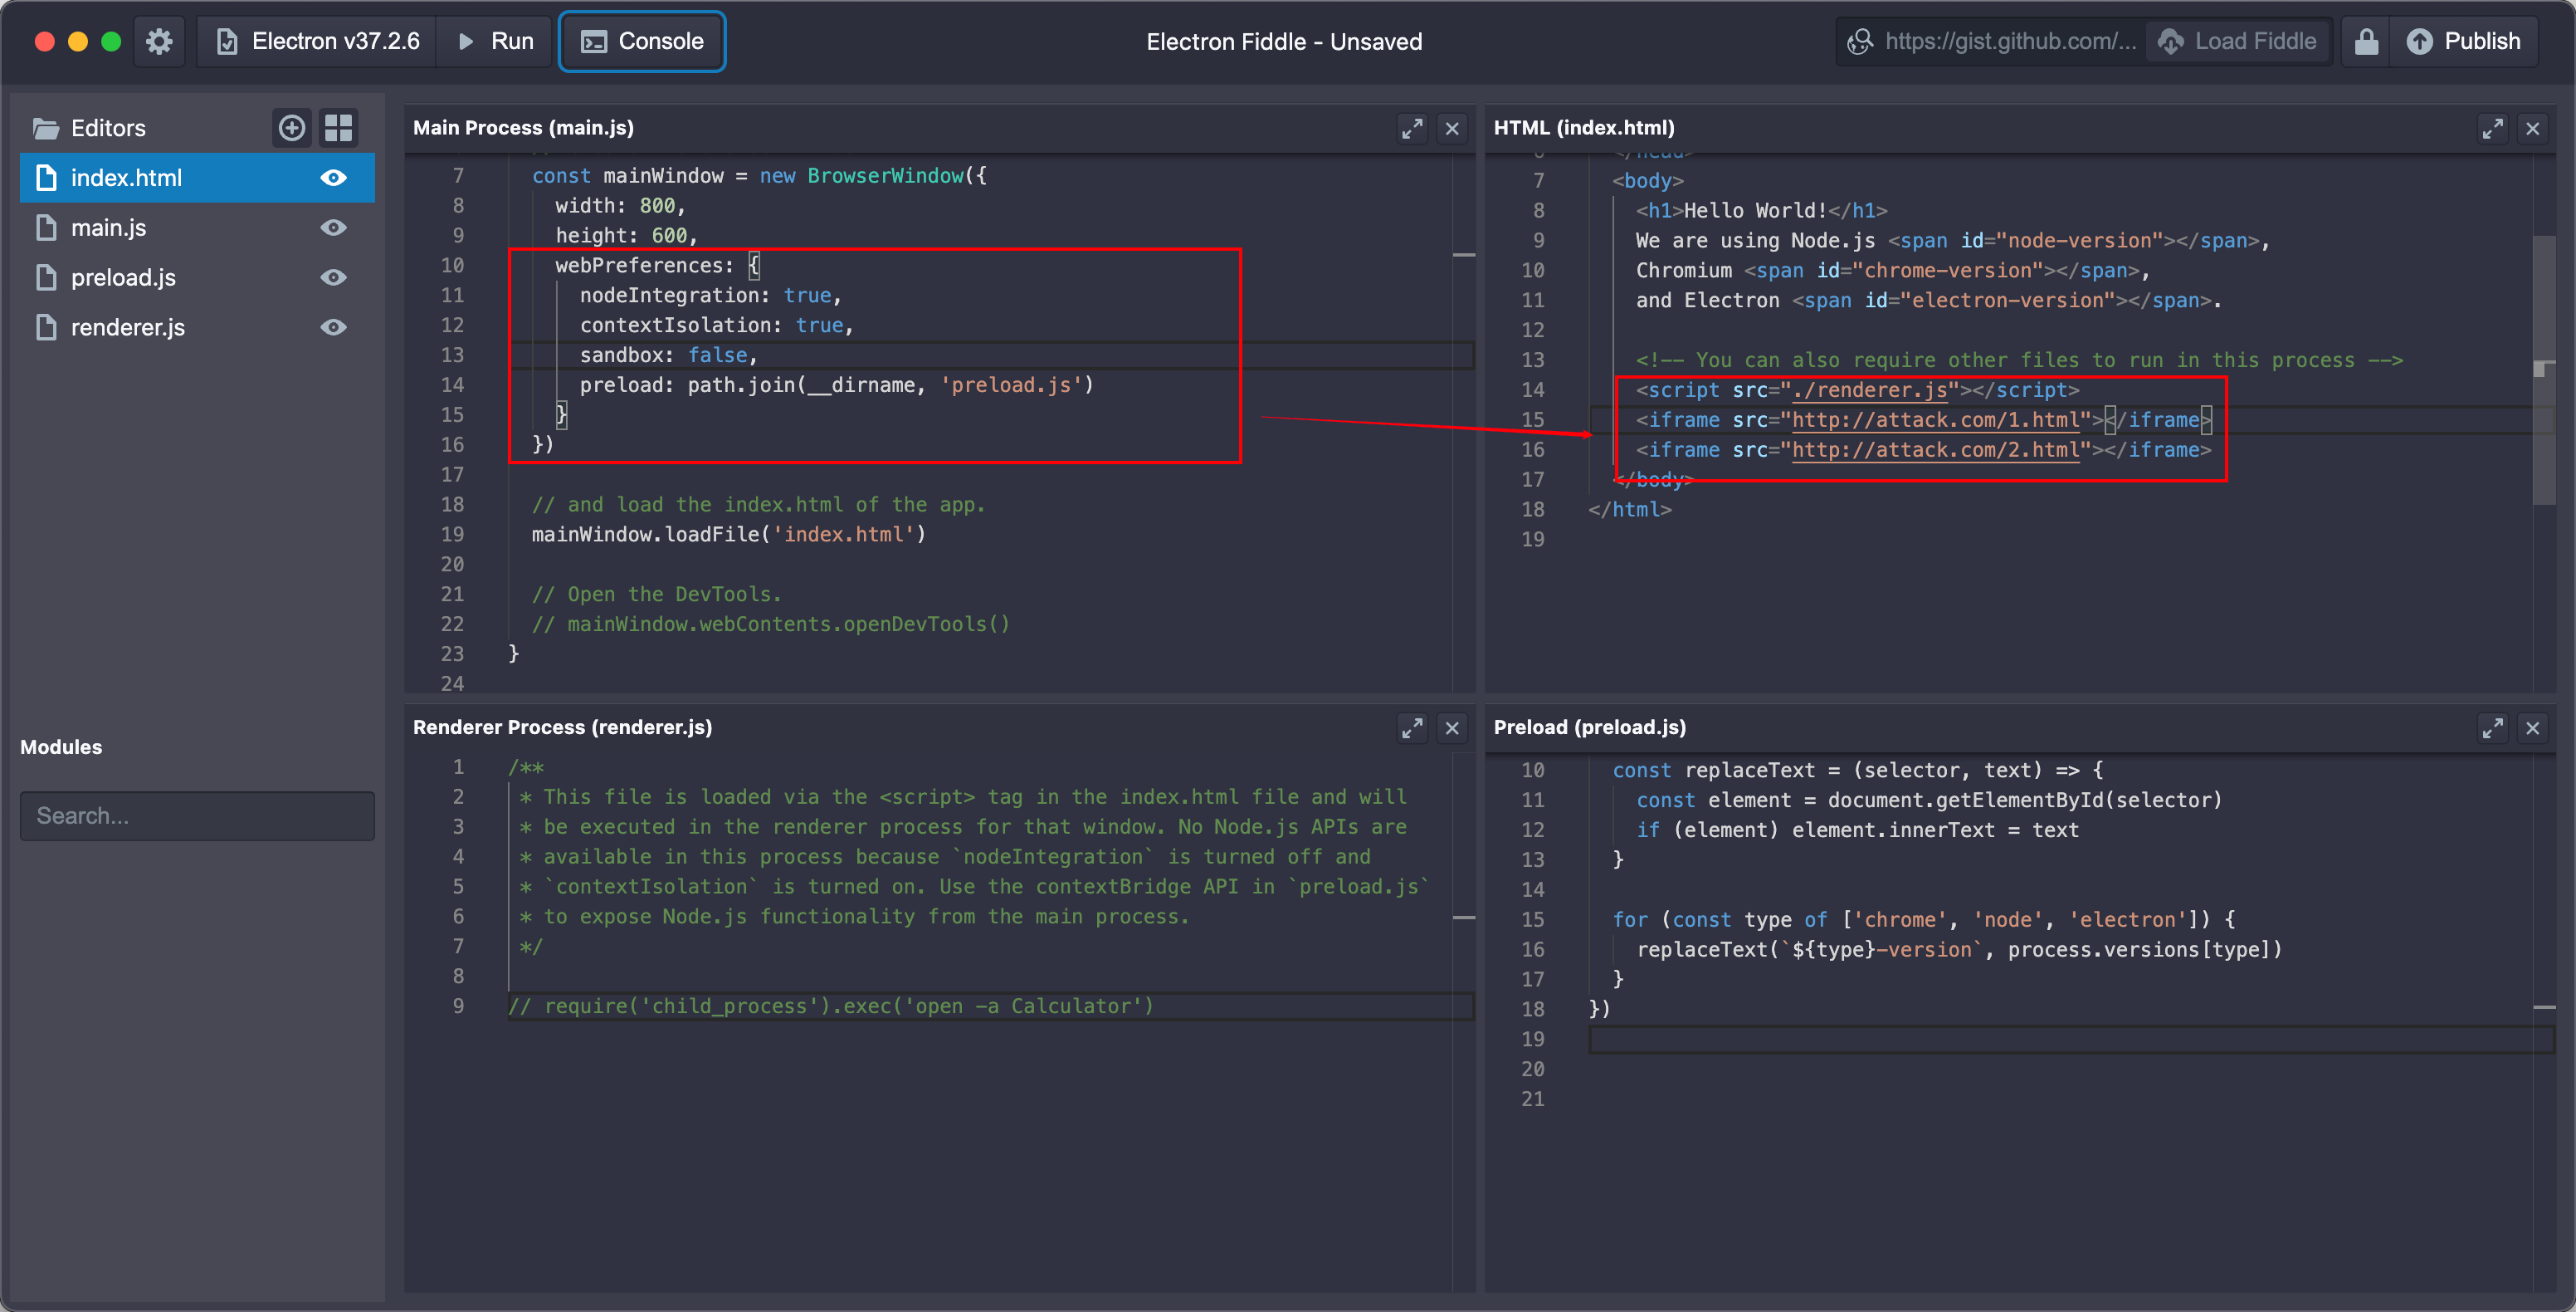Click the Modules section header
The image size is (2576, 1312).
click(61, 747)
